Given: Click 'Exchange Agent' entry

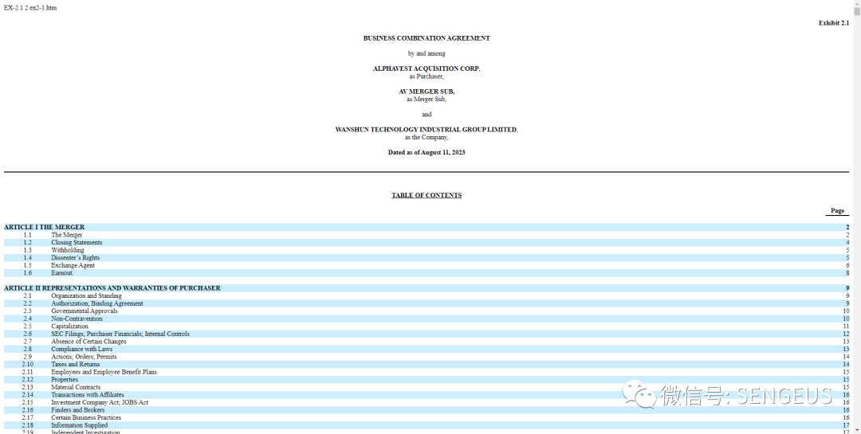Looking at the screenshot, I should [73, 265].
